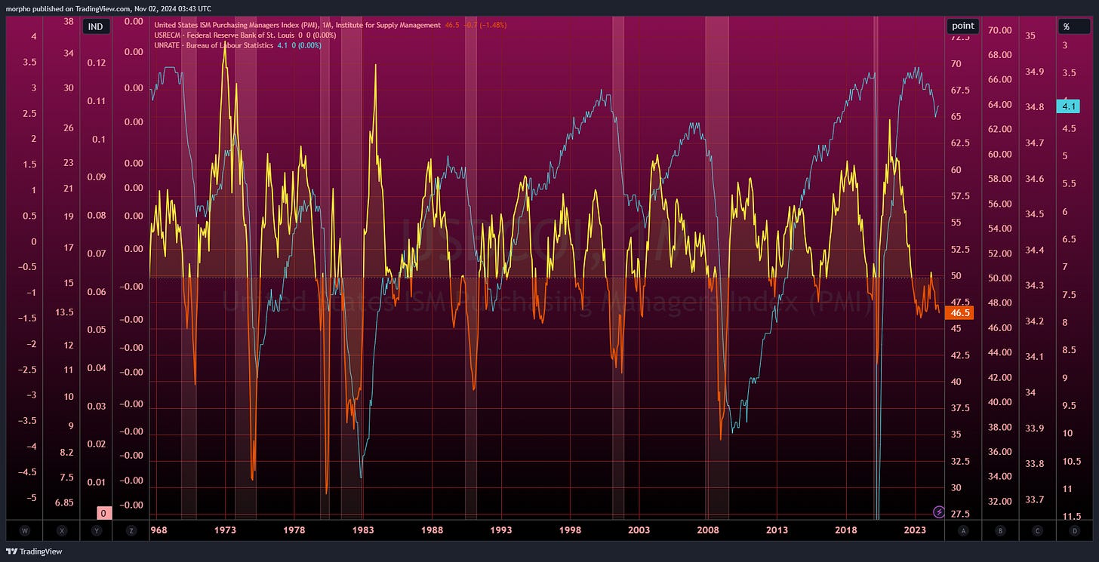Click the IND scale unit label
The width and height of the screenshot is (1099, 562).
97,26
